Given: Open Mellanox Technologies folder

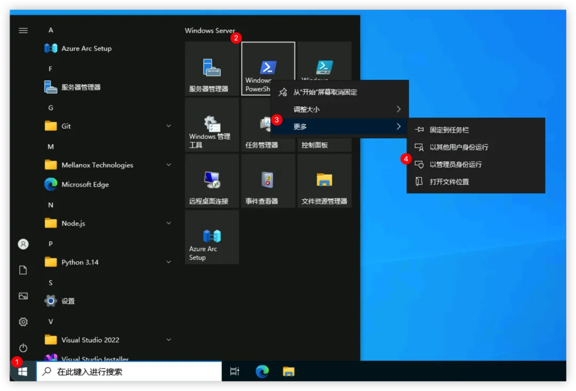Looking at the screenshot, I should [x=108, y=165].
